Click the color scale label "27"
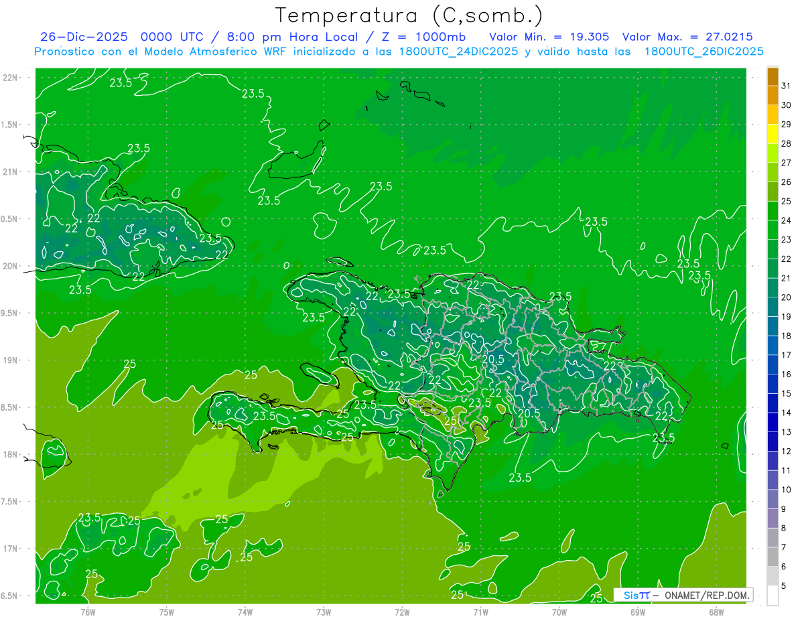The image size is (804, 621). point(786,163)
